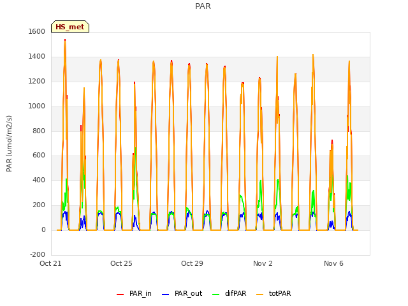The image size is (408, 306).
Task: Toggle the PAR_in legend entry
Action: [135, 293]
